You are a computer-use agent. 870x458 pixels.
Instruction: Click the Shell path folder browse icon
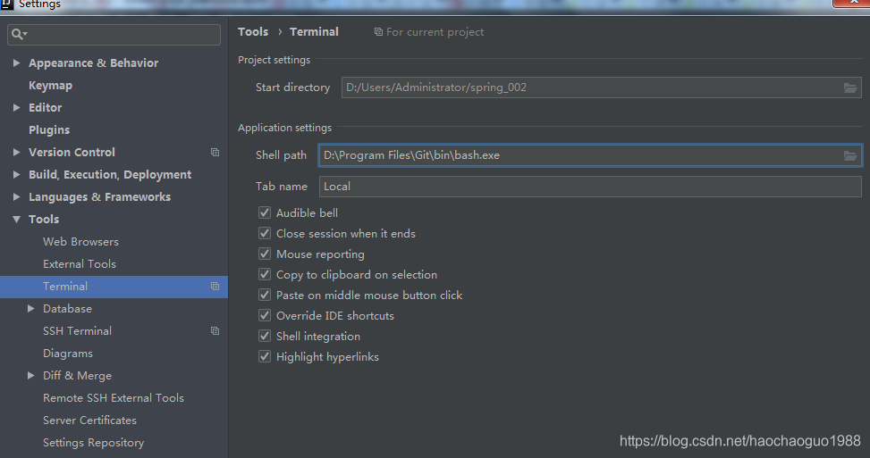click(850, 155)
